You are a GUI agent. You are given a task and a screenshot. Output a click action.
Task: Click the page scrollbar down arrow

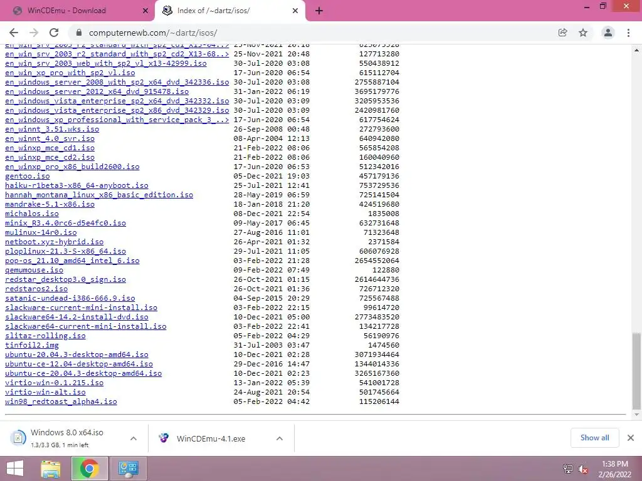[637, 415]
